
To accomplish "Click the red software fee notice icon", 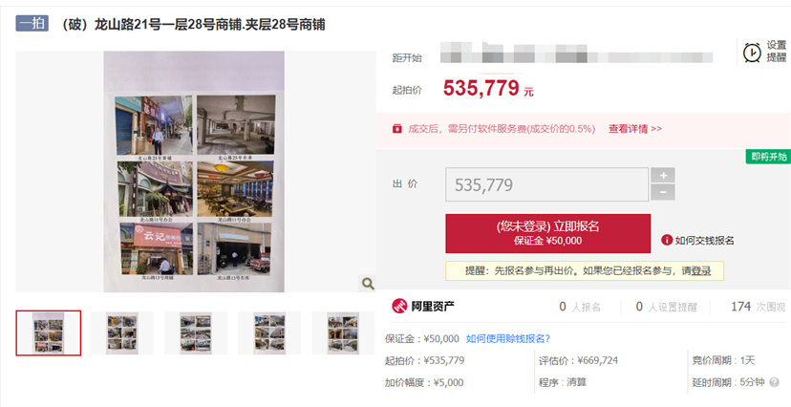I will pyautogui.click(x=397, y=129).
